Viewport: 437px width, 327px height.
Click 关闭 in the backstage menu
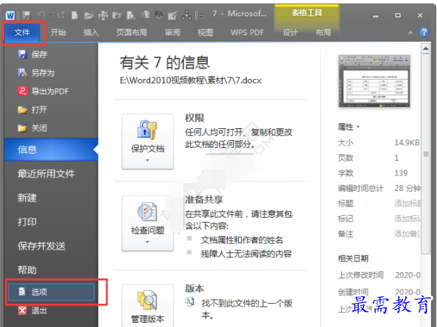32,128
